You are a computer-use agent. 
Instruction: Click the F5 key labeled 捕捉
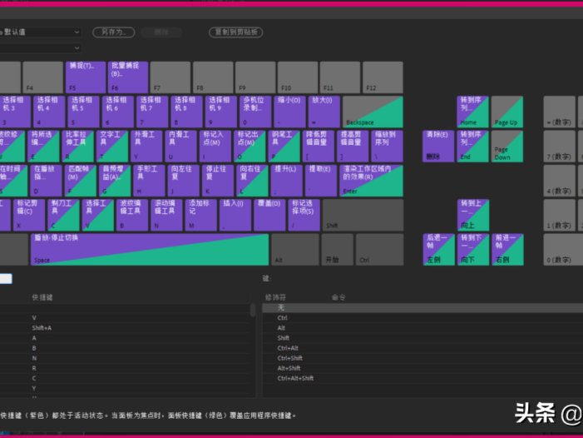coord(85,77)
